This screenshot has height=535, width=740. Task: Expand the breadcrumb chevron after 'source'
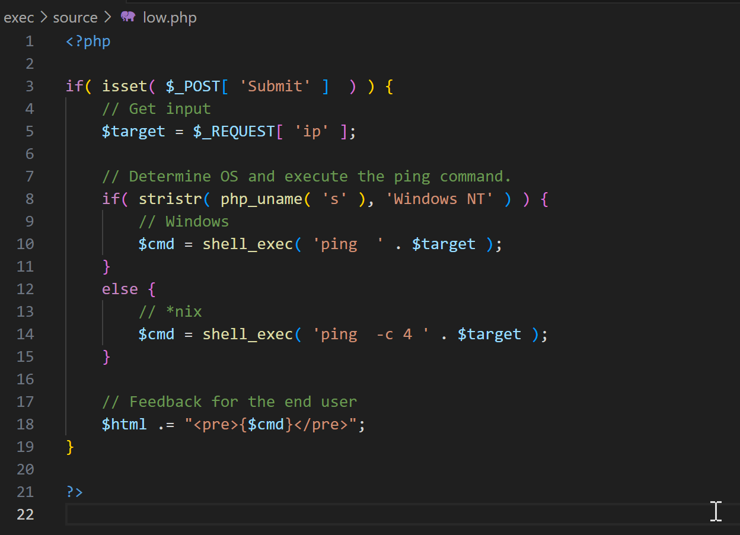coord(107,18)
